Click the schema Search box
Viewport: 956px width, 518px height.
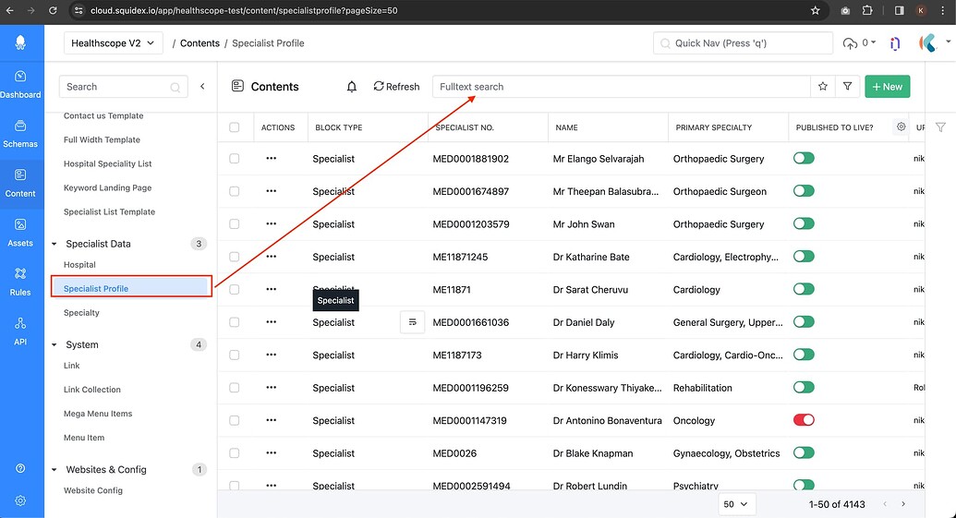(123, 87)
